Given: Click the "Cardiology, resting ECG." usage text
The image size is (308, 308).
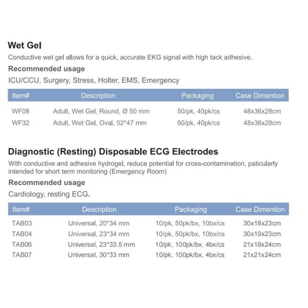Looking at the screenshot, I should [49, 194].
